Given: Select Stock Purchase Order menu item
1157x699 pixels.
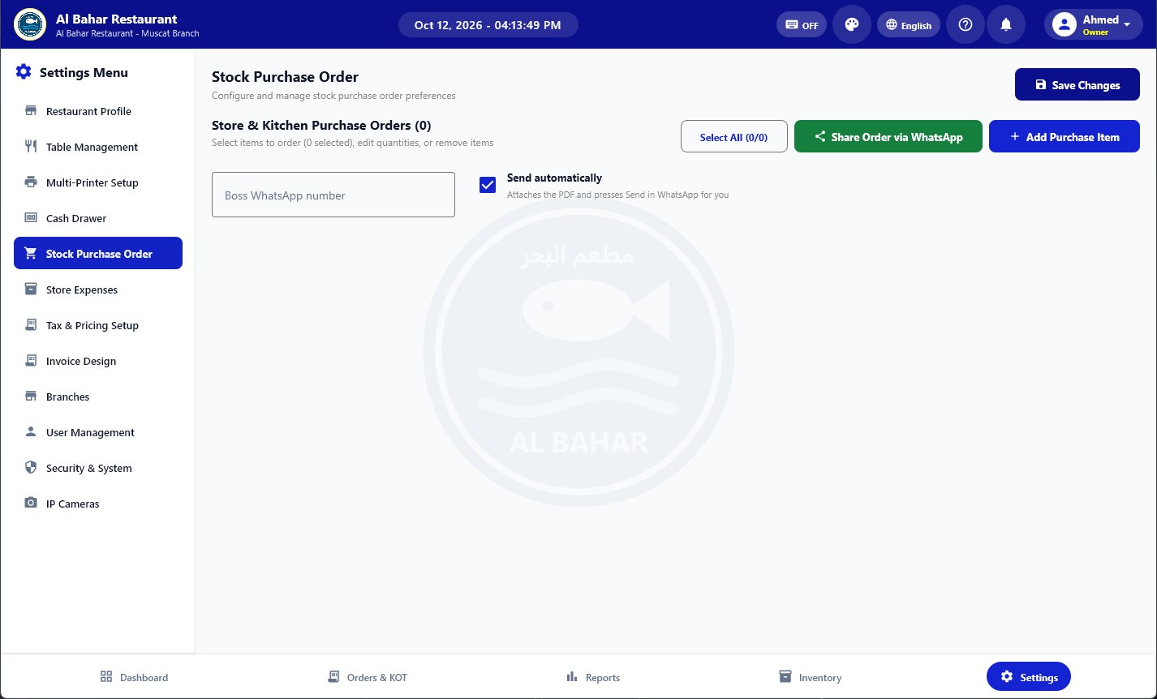Looking at the screenshot, I should coord(98,254).
